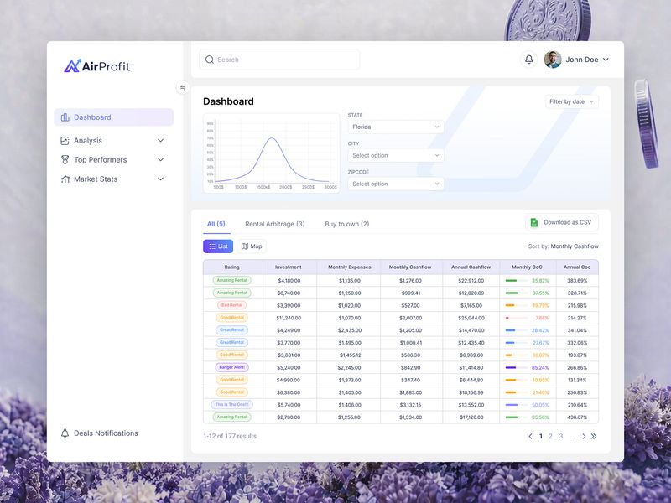Click the Deals Notifications bell icon
This screenshot has height=503, width=671.
65,433
